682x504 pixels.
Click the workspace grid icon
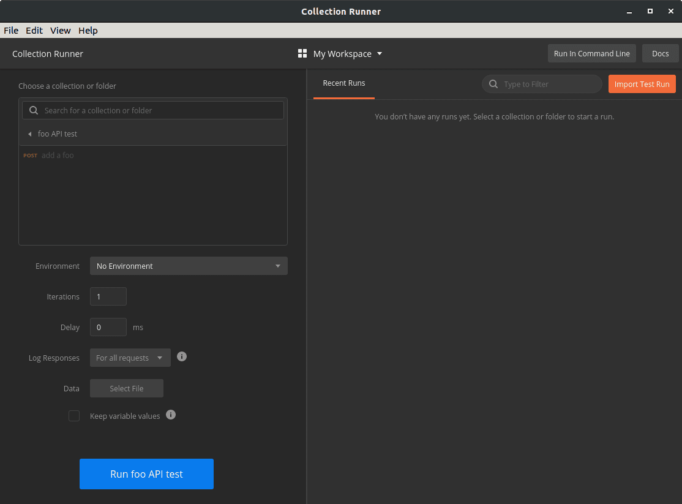[x=302, y=54]
